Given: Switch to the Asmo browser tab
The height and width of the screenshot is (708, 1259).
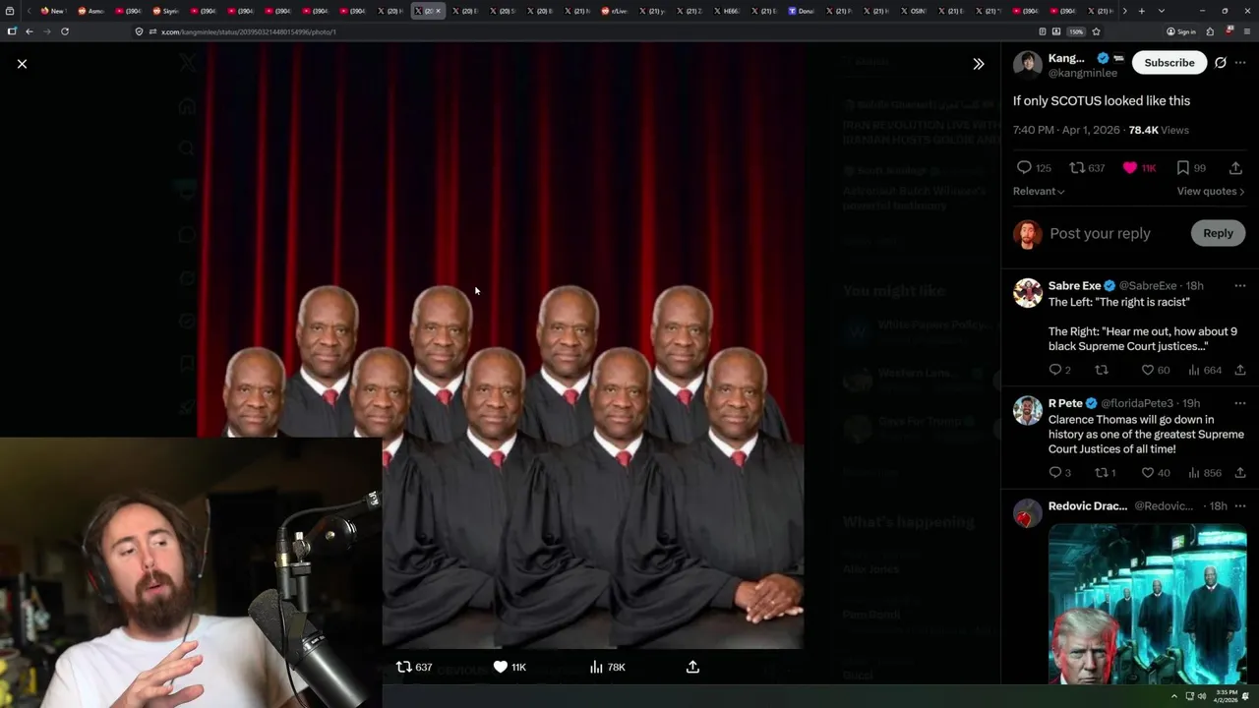Looking at the screenshot, I should pos(90,11).
